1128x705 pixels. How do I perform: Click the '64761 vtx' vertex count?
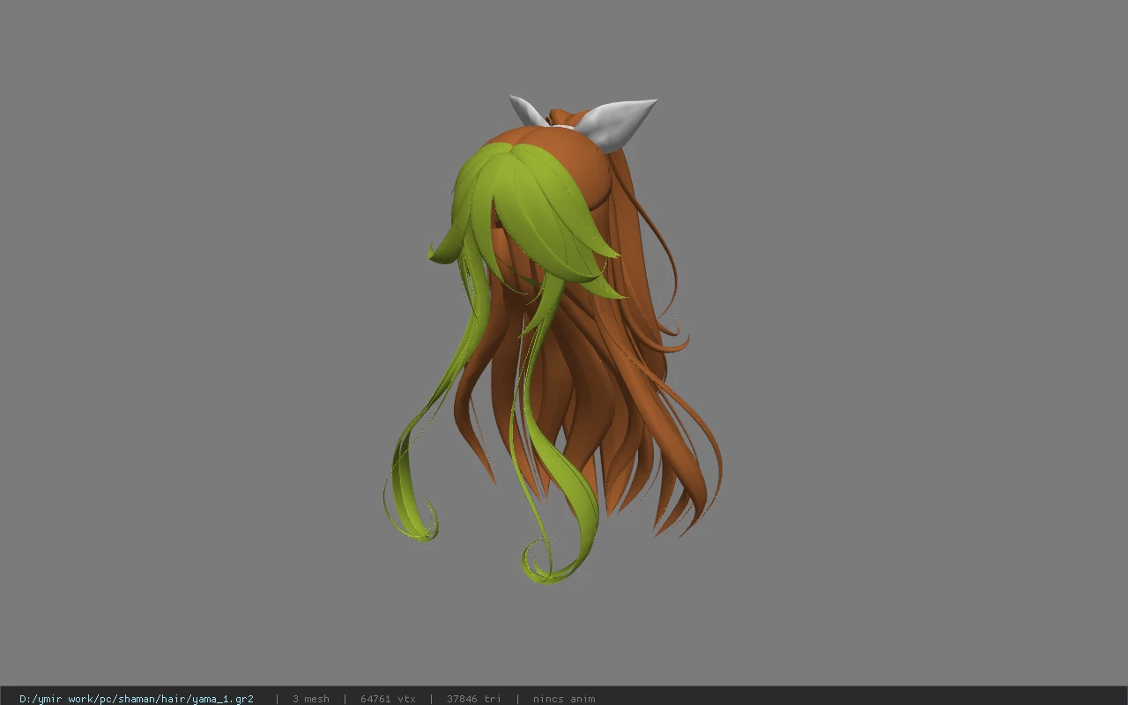[x=388, y=699]
